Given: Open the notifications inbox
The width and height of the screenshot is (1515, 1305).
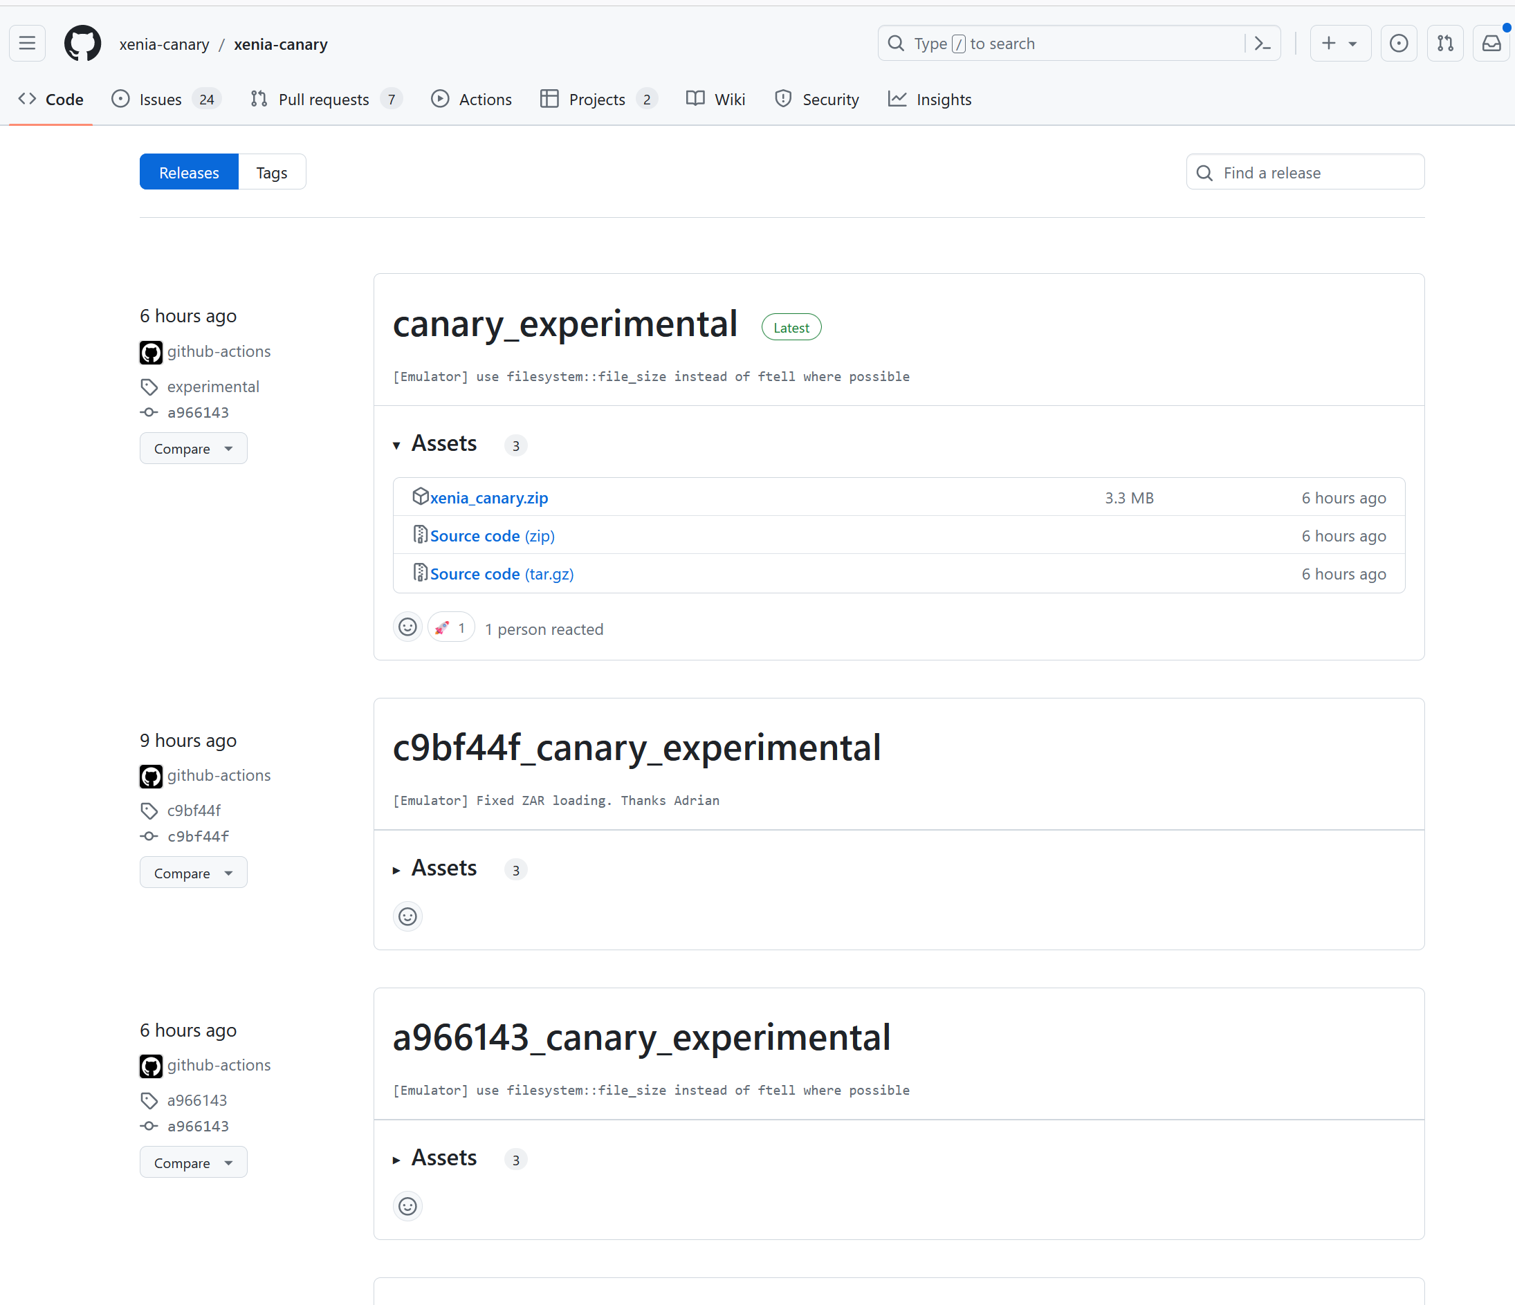Looking at the screenshot, I should pos(1491,44).
